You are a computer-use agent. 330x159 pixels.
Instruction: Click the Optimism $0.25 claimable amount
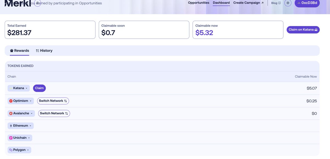(312, 101)
